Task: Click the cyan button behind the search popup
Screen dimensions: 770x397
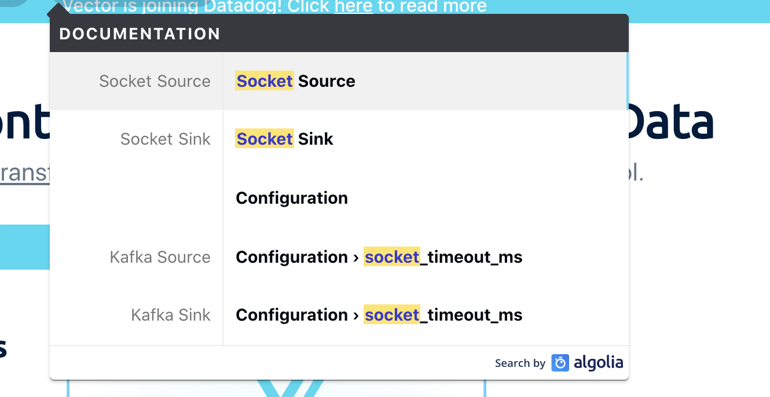Action: click(x=24, y=248)
